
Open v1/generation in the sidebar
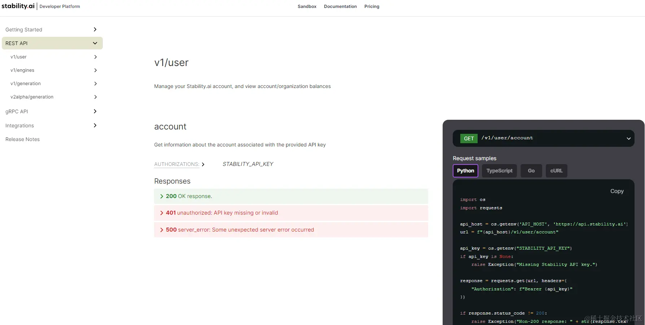click(26, 84)
